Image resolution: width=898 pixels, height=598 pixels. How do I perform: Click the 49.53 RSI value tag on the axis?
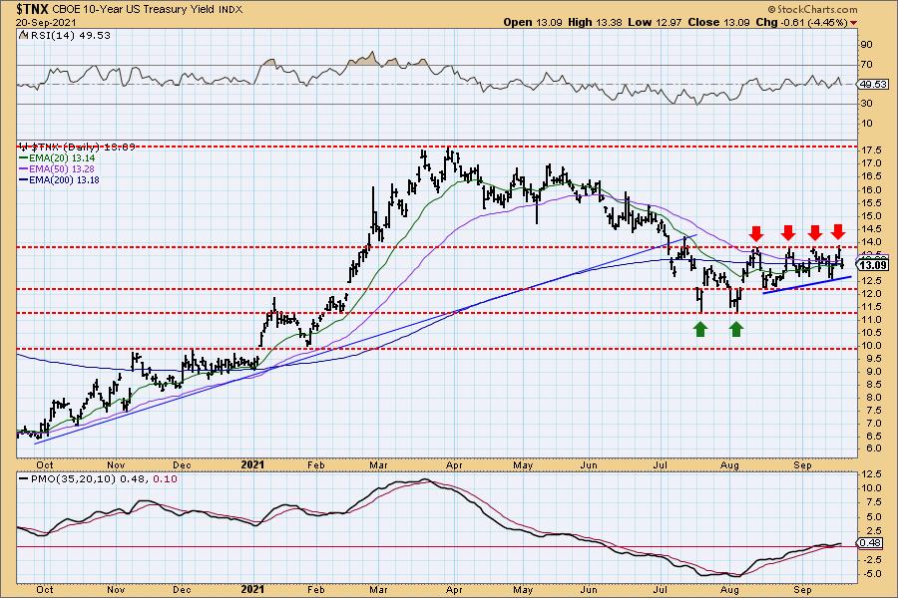pos(873,84)
